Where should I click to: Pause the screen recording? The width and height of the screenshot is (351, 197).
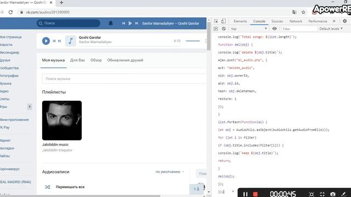245,194
